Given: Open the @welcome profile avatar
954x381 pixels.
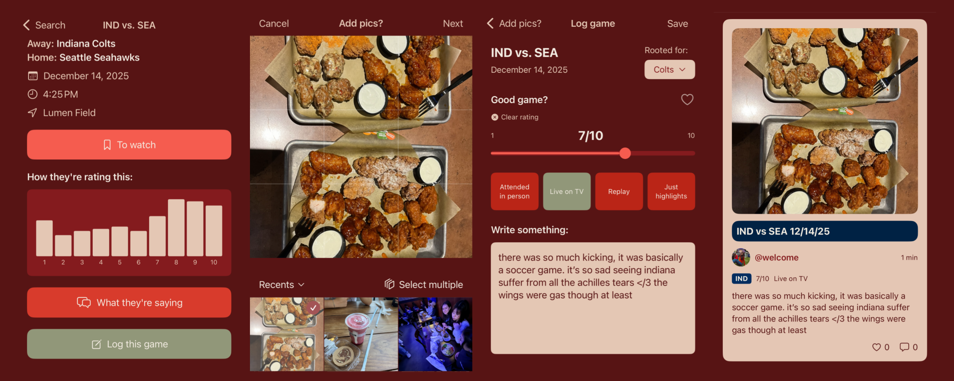Looking at the screenshot, I should [x=741, y=258].
